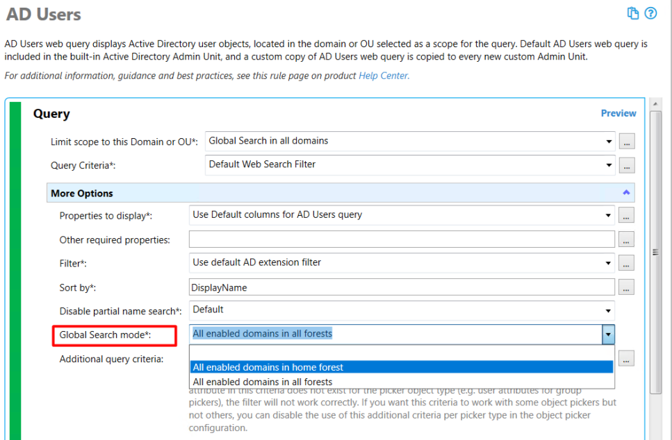Click the ellipsis button beside Additional query criteria
This screenshot has height=440, width=672.
pyautogui.click(x=626, y=359)
